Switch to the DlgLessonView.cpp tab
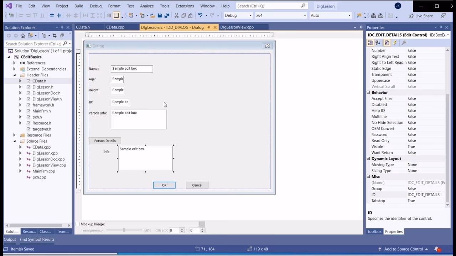The width and height of the screenshot is (456, 256). tap(237, 27)
